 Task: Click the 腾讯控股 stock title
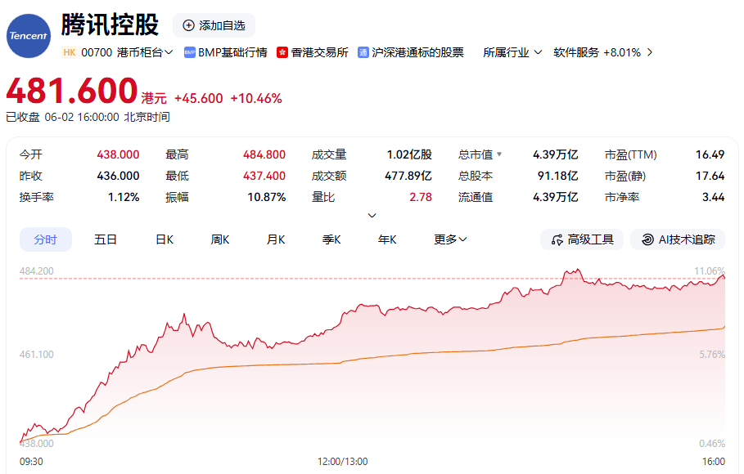point(110,25)
